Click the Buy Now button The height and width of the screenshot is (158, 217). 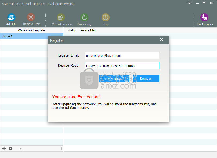click(x=114, y=78)
